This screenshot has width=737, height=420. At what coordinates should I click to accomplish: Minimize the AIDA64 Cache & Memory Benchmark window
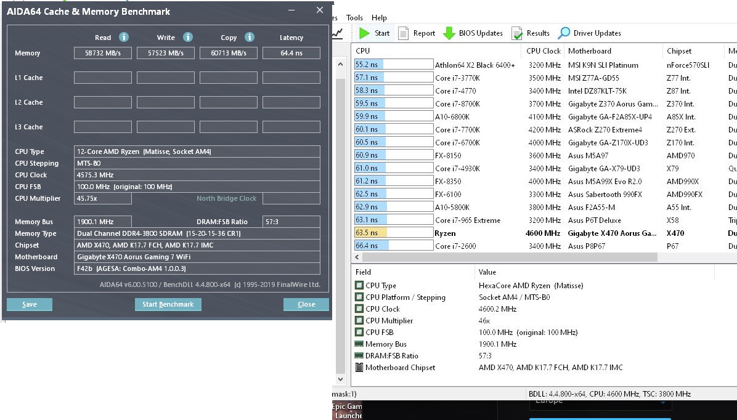[291, 10]
